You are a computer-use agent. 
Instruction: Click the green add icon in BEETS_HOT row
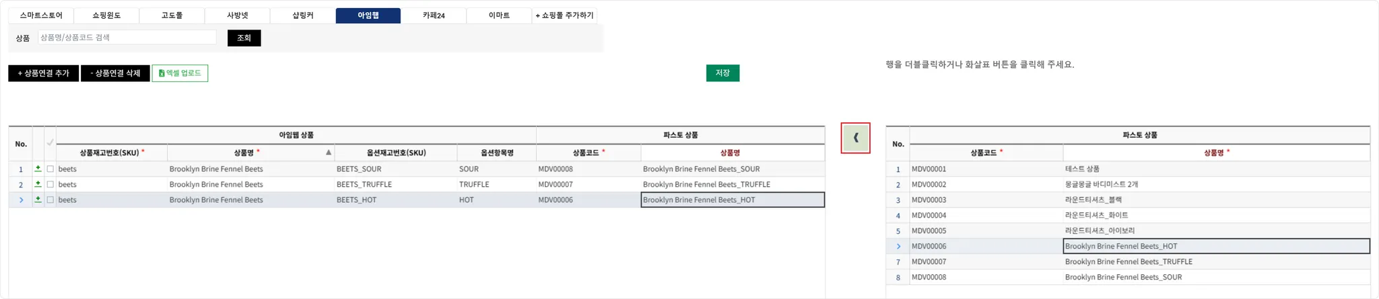(38, 200)
